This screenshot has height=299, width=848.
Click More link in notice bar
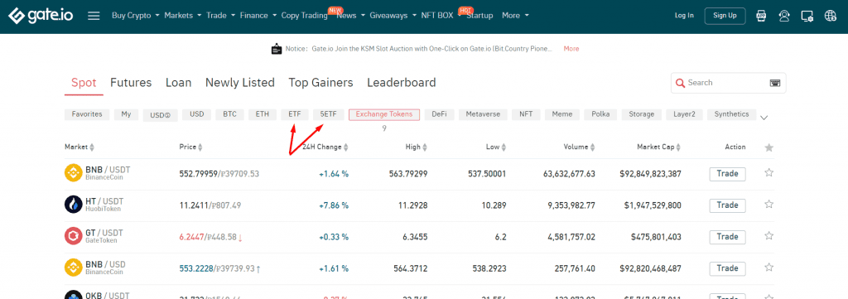pyautogui.click(x=571, y=49)
